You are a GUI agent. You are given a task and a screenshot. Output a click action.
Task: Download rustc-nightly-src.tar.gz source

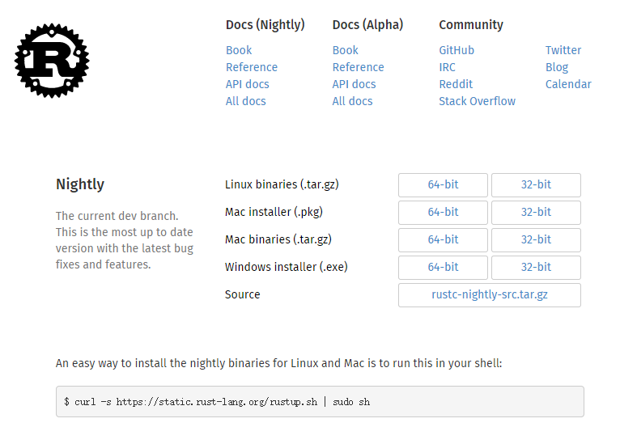click(490, 295)
